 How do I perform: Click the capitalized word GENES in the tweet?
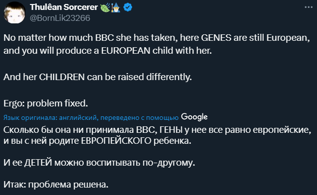click(x=216, y=38)
